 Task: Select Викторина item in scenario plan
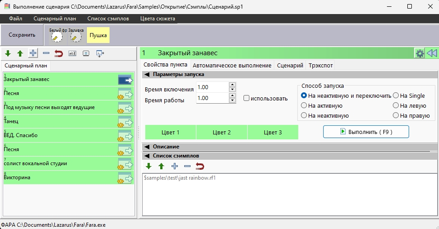(69, 177)
